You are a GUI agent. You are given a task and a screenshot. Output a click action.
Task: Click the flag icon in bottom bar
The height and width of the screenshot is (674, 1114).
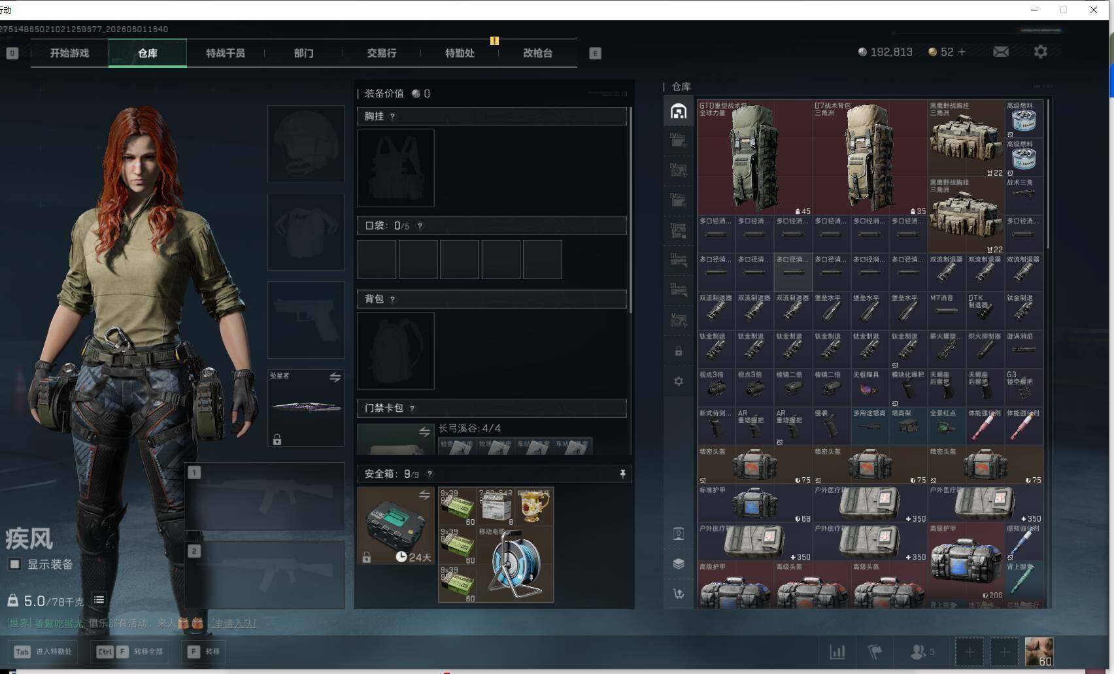pos(875,652)
